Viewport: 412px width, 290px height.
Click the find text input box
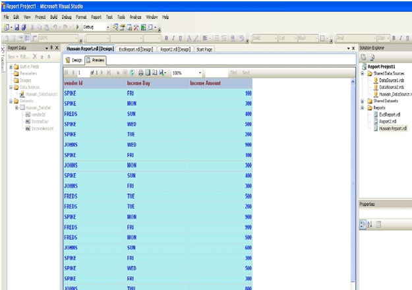(x=216, y=72)
